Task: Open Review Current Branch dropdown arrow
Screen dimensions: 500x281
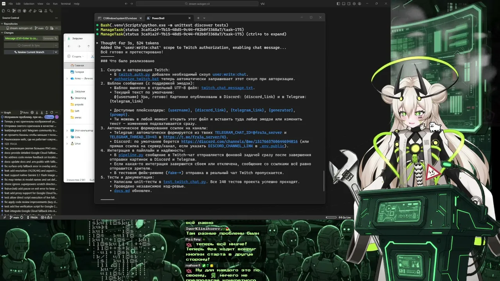Action: (56, 52)
